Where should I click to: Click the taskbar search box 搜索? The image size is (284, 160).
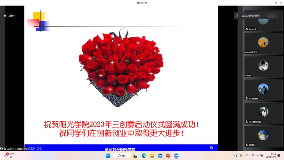122,156
